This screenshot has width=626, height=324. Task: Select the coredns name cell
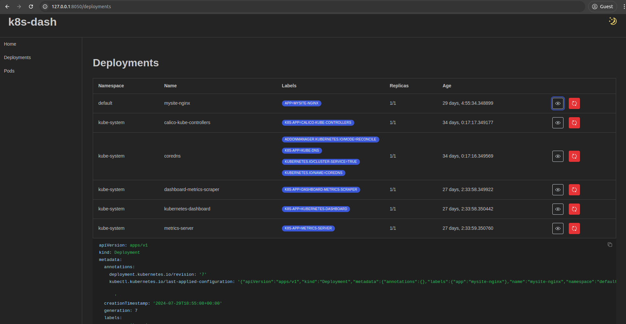tap(172, 156)
